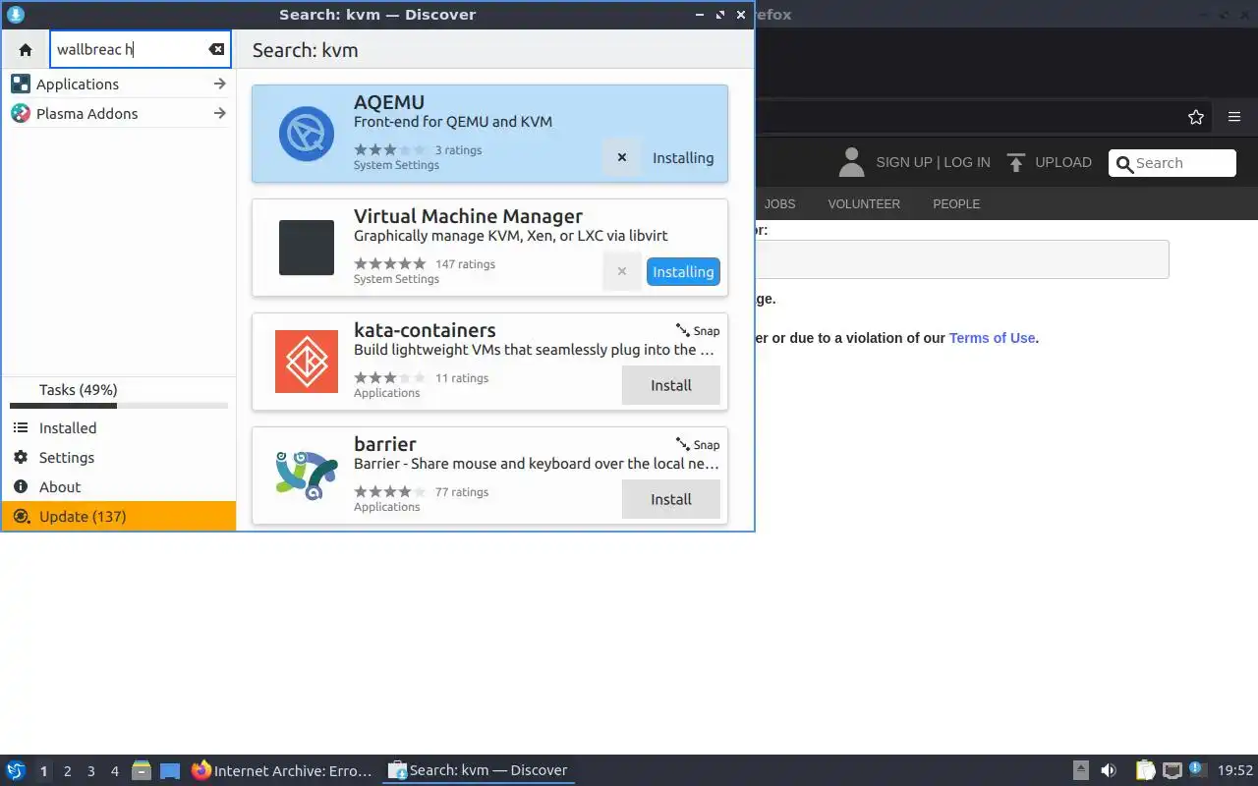Screen dimensions: 1258x786
Task: Open the Lubuntu application menu
Action: click(x=16, y=771)
